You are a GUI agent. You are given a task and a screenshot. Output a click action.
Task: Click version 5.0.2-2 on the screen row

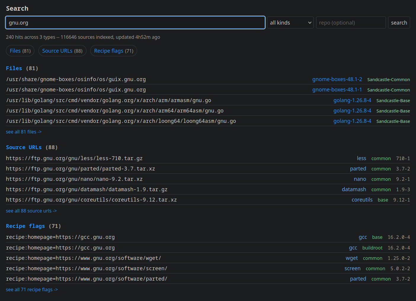pyautogui.click(x=400, y=269)
